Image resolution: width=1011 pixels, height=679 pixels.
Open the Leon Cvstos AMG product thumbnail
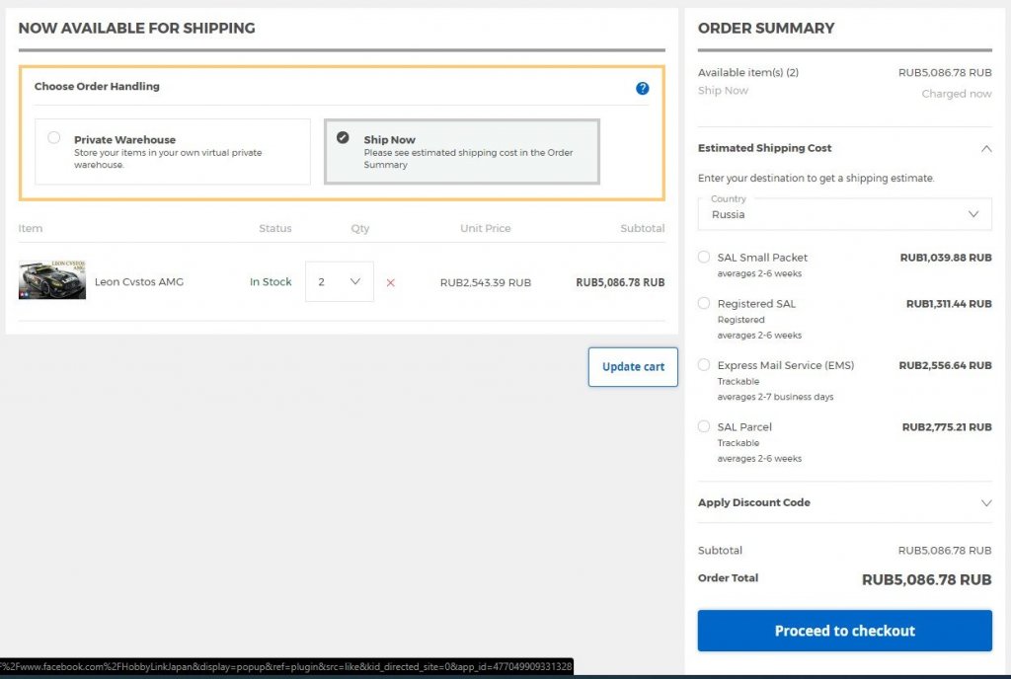pos(52,280)
